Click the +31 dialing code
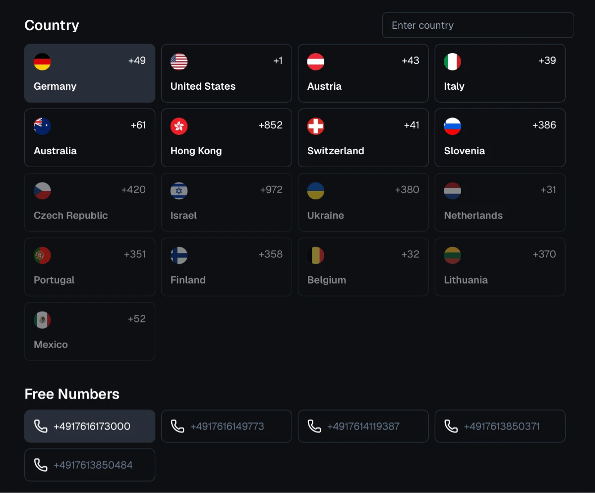This screenshot has height=493, width=595. [x=548, y=189]
